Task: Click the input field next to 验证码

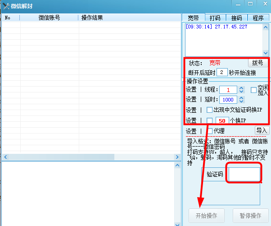Action: click(244, 174)
